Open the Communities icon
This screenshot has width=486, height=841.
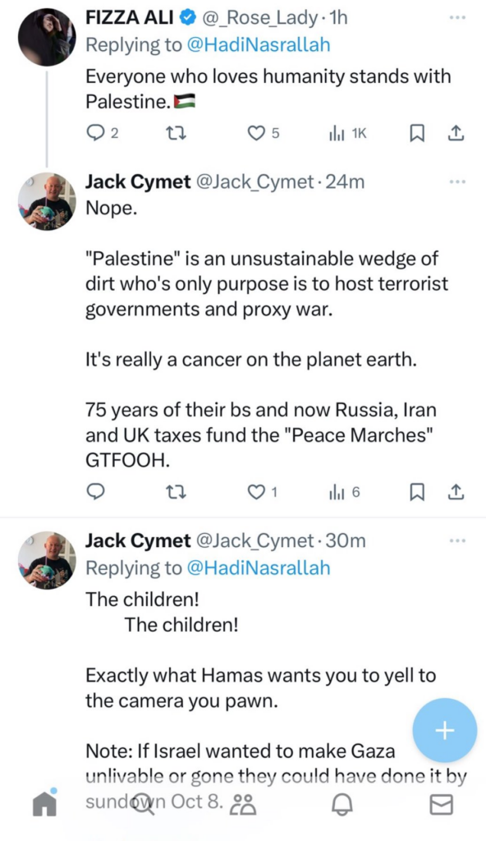point(242,806)
